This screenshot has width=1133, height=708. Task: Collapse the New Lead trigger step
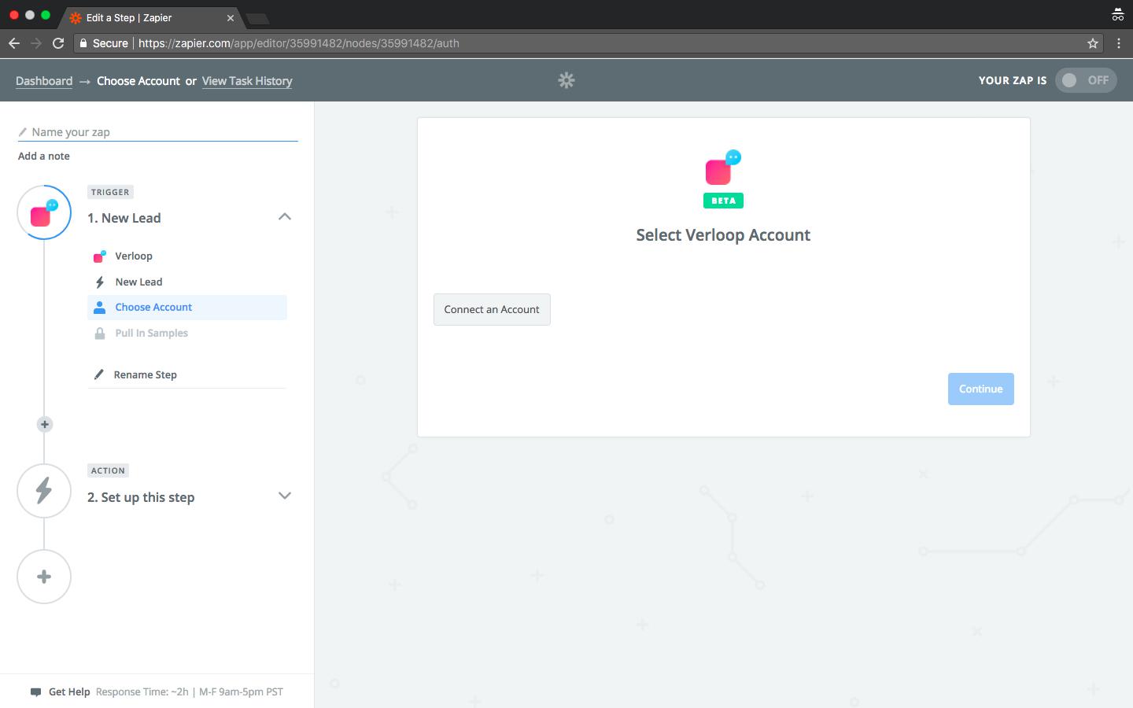285,217
